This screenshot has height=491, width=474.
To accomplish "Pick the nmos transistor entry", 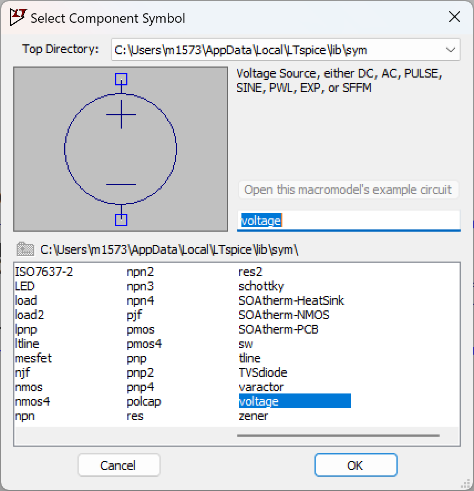I will pyautogui.click(x=29, y=387).
